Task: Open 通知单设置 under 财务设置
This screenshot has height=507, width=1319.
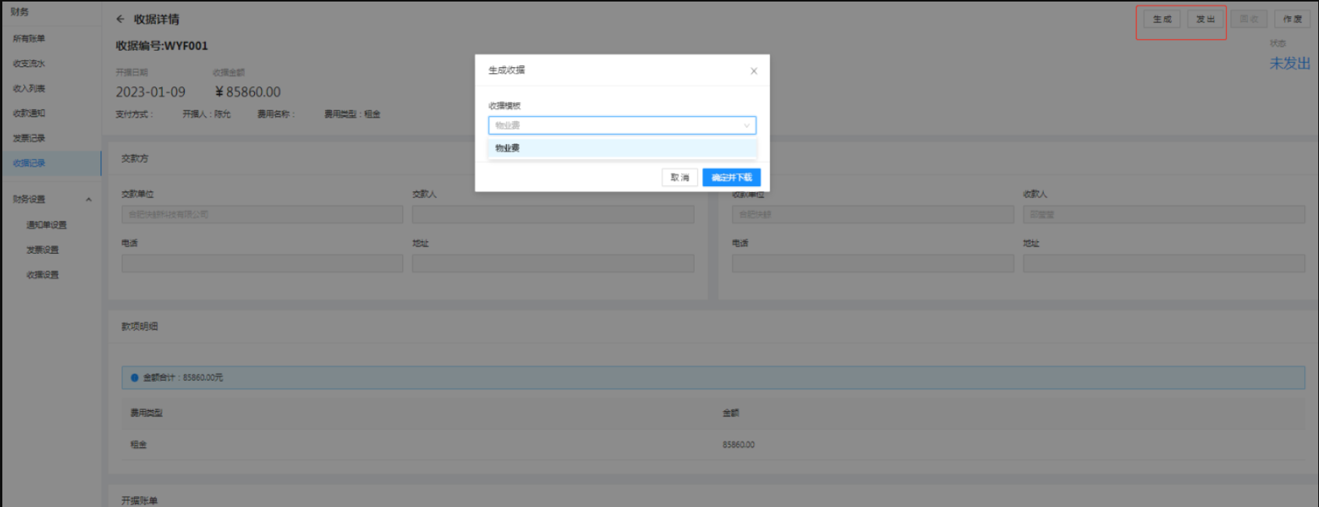Action: click(46, 225)
